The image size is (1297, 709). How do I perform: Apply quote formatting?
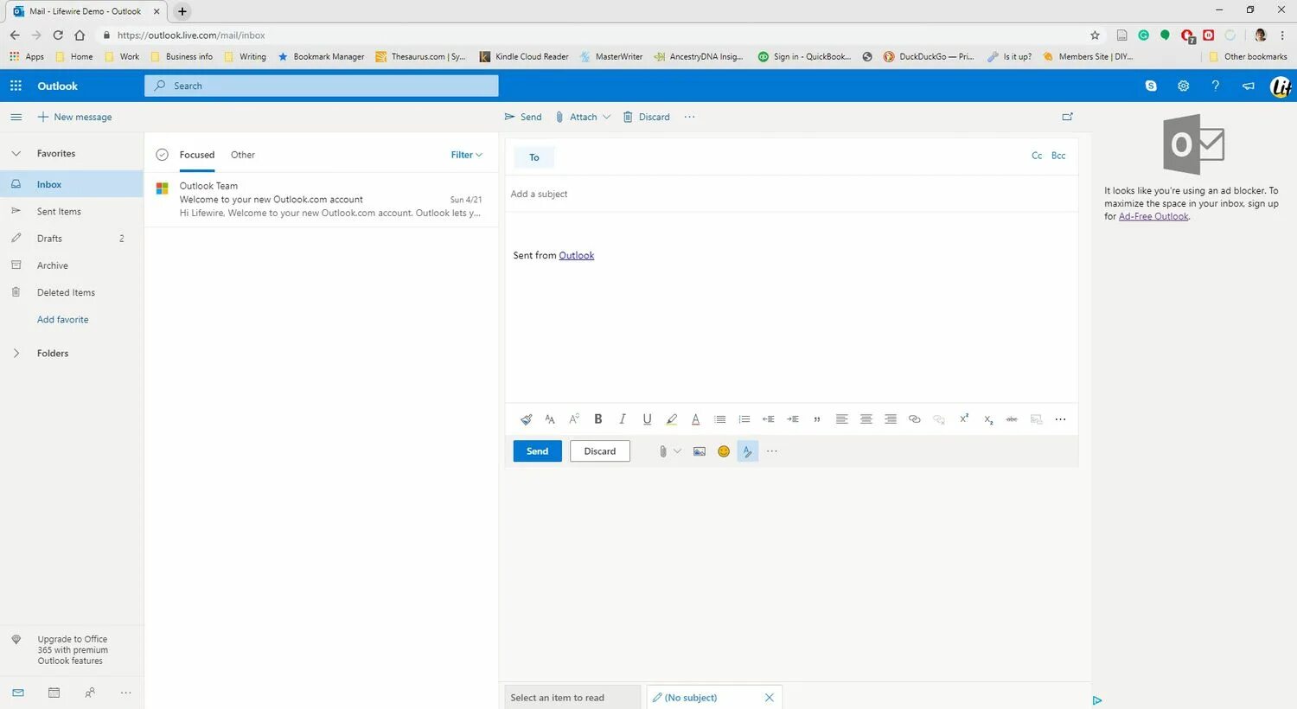[x=817, y=419]
